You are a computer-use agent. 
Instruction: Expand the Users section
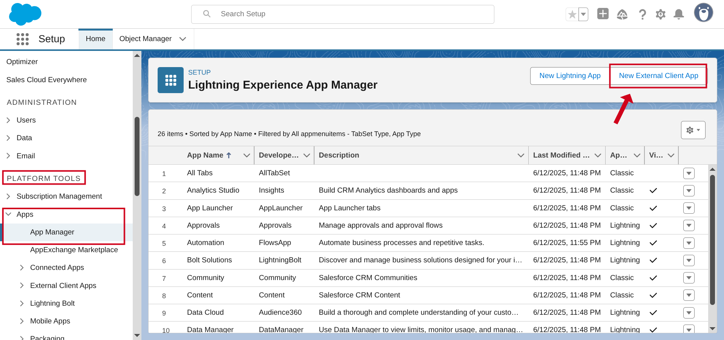[x=8, y=120]
